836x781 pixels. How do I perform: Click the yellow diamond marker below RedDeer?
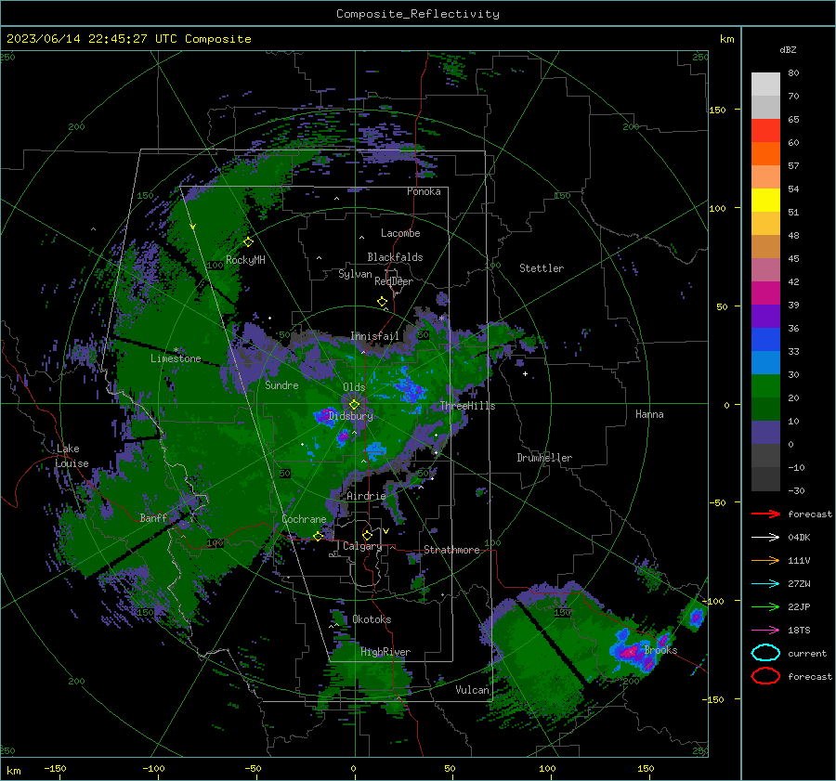coord(382,302)
